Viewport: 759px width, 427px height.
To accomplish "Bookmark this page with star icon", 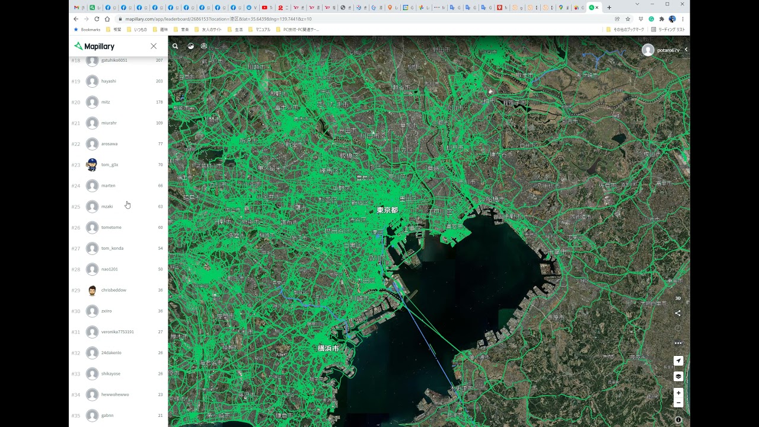I will pyautogui.click(x=628, y=19).
